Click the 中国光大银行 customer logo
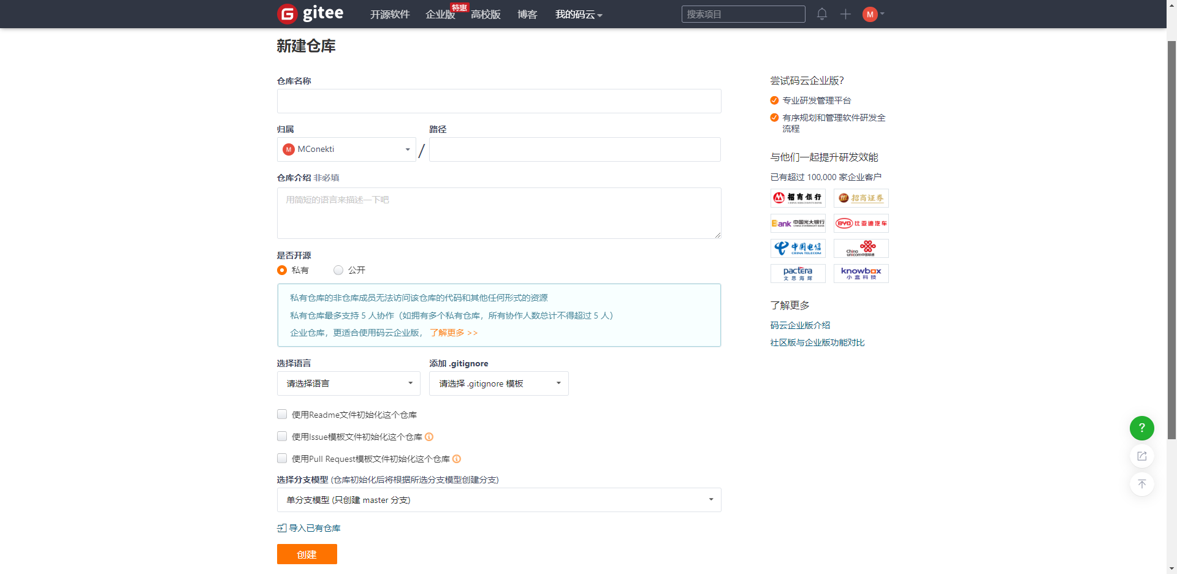The width and height of the screenshot is (1177, 574). 798,223
